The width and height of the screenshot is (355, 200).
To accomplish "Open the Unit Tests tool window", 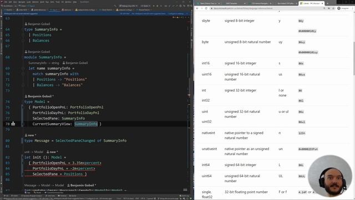I will click(x=50, y=196).
